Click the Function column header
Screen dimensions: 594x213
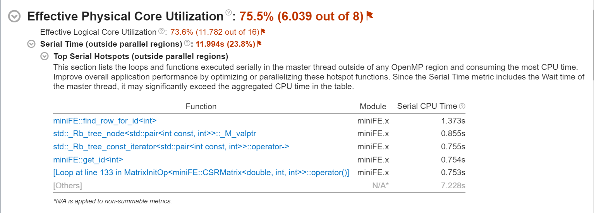coord(201,106)
